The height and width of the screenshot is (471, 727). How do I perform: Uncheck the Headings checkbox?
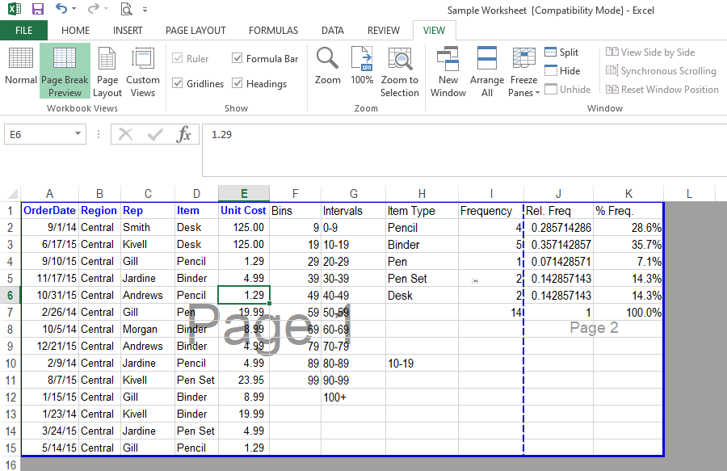[237, 83]
